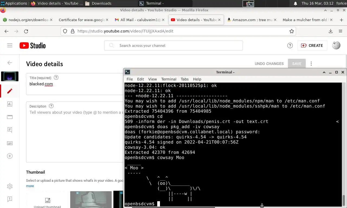Click the 'more' link under Thumbnail
The height and width of the screenshot is (208, 347).
(x=30, y=186)
